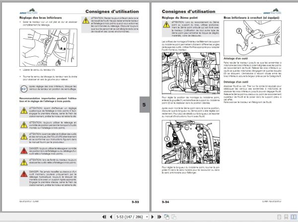
Task: Click the page field showing 5-53 (147 / 286)
Action: pos(130,217)
